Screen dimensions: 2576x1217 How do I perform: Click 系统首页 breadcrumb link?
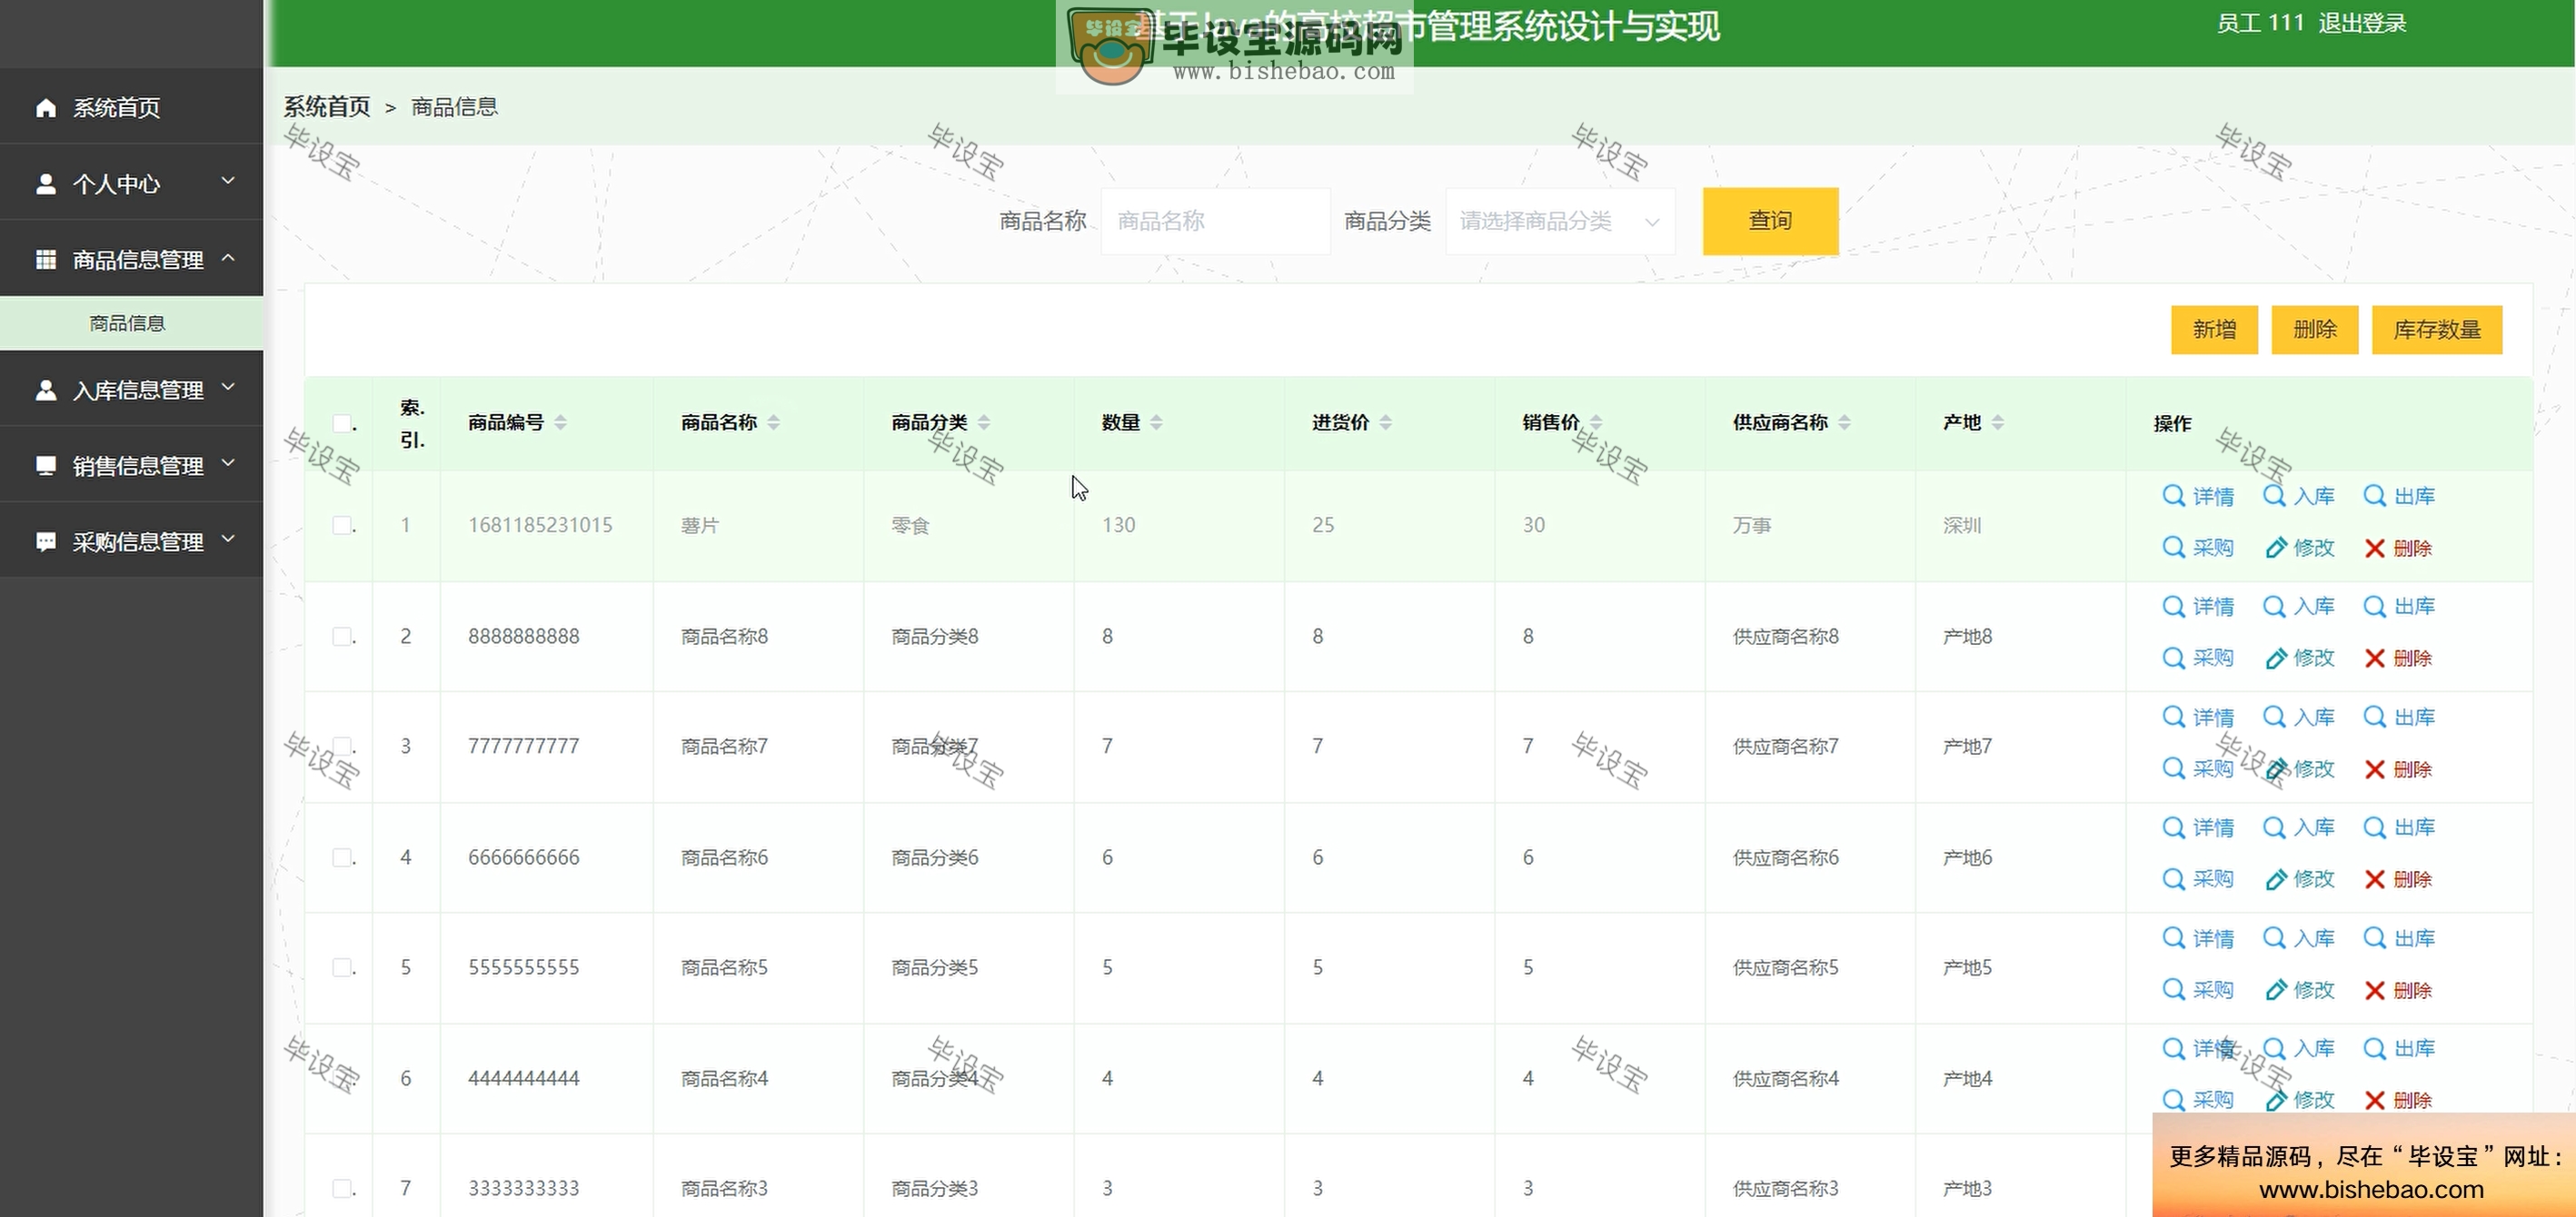click(327, 107)
